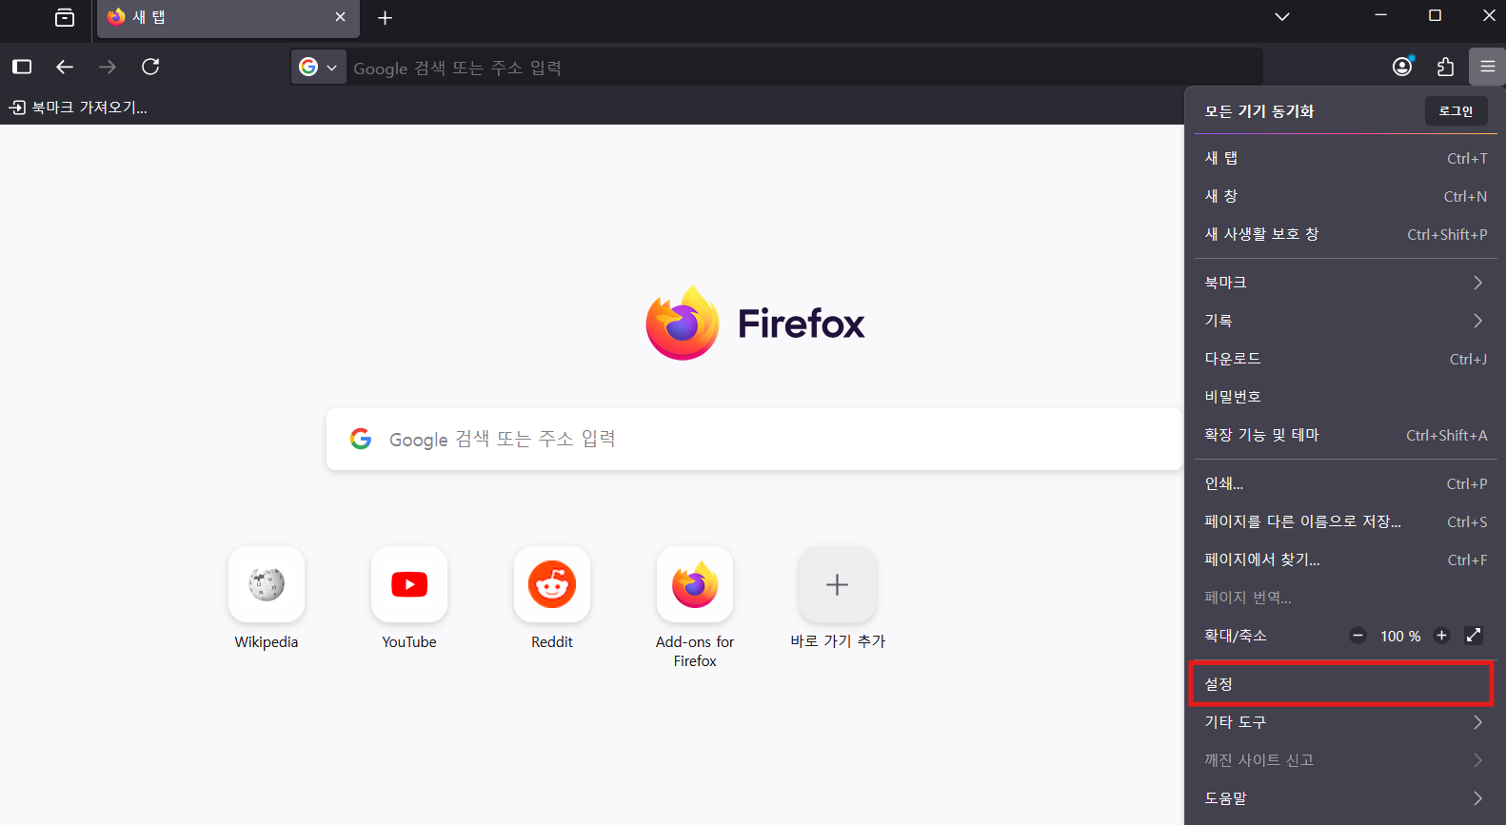The width and height of the screenshot is (1506, 825).
Task: Open the Firefox account icon
Action: pyautogui.click(x=1402, y=67)
